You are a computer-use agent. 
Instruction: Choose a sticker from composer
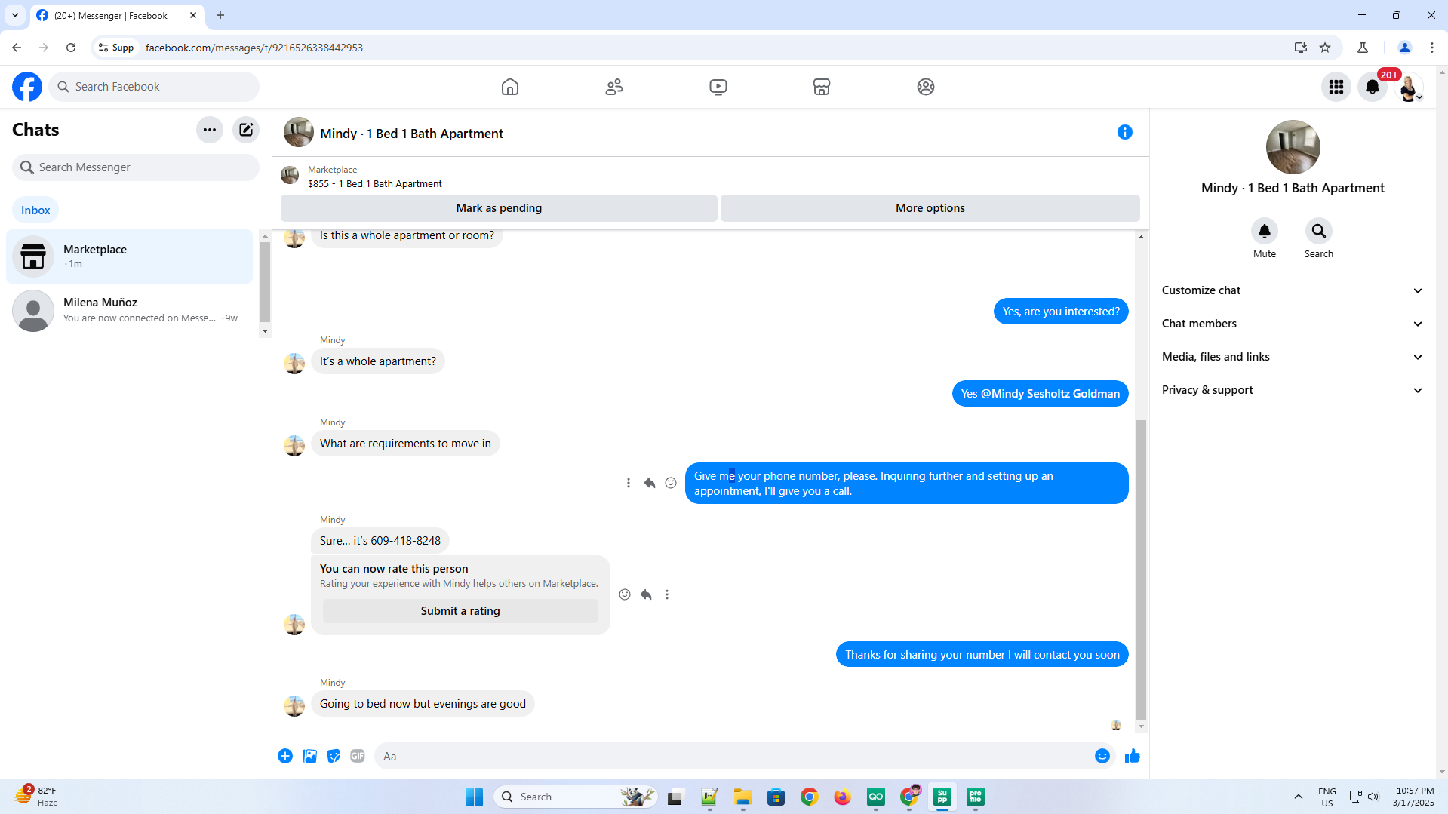334,756
